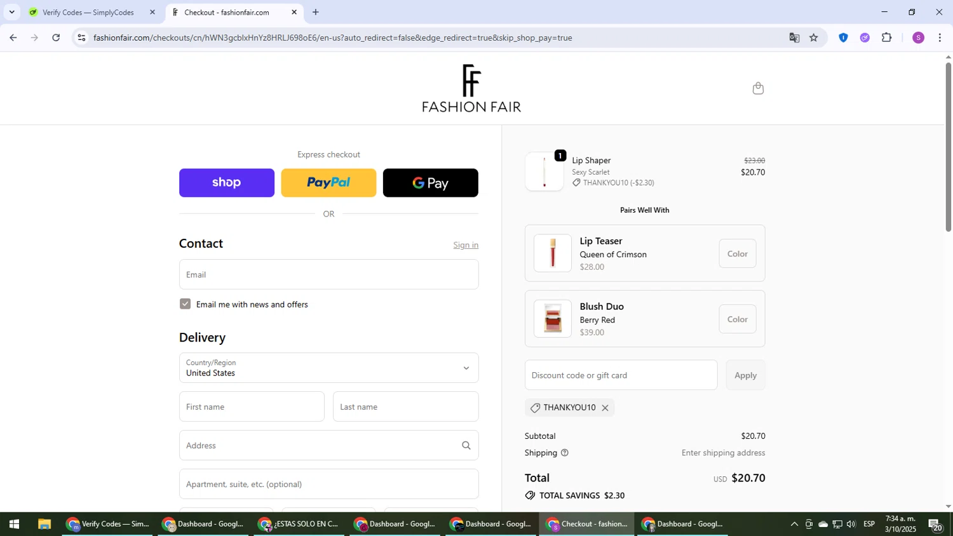Viewport: 953px width, 536px height.
Task: Click the Enter shipping address text
Action: (x=723, y=453)
